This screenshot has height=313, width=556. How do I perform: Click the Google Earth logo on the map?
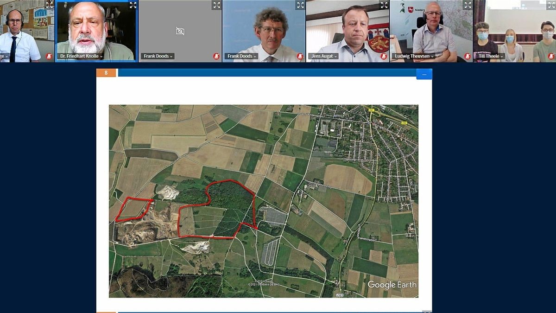pyautogui.click(x=392, y=285)
